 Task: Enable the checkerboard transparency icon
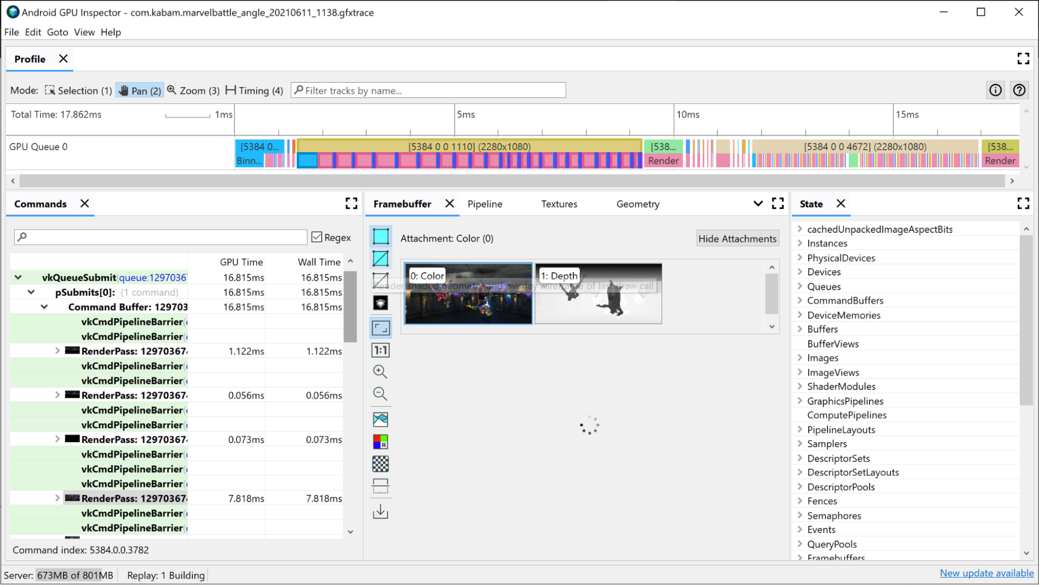[x=380, y=463]
